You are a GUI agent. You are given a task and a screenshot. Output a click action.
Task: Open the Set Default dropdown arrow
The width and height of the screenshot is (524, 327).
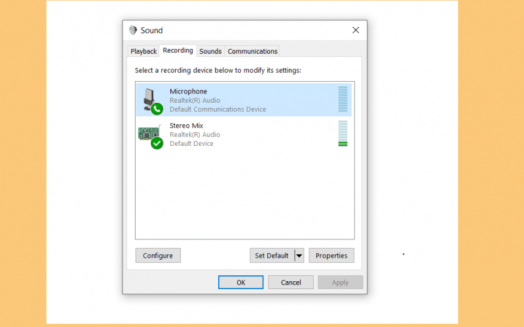point(299,256)
